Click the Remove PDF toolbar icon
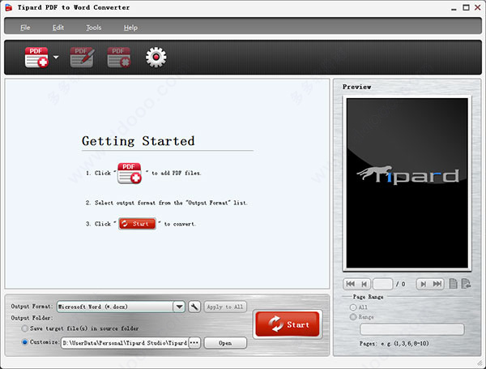 [x=119, y=57]
